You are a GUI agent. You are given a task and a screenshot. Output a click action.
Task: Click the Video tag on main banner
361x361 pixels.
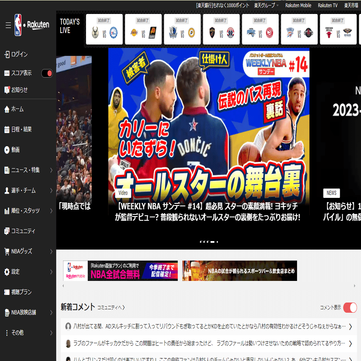(123, 193)
